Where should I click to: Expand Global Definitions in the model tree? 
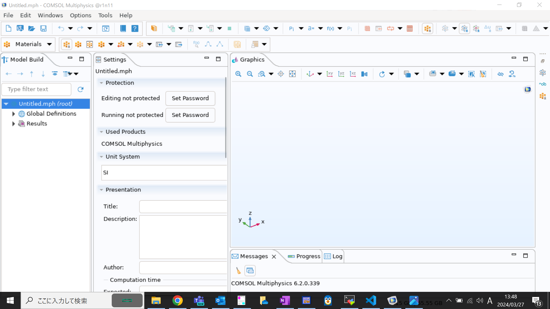click(13, 114)
